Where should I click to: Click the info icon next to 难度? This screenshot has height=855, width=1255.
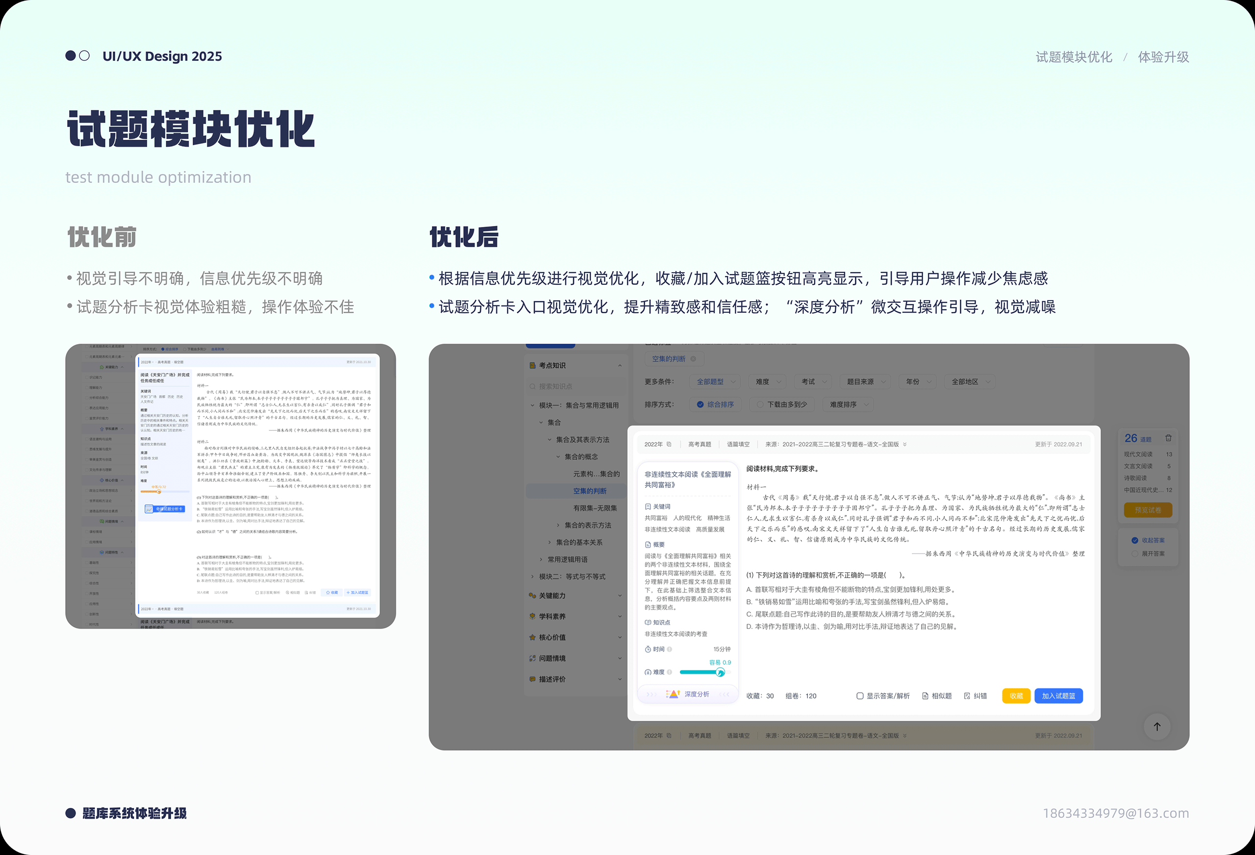point(670,672)
